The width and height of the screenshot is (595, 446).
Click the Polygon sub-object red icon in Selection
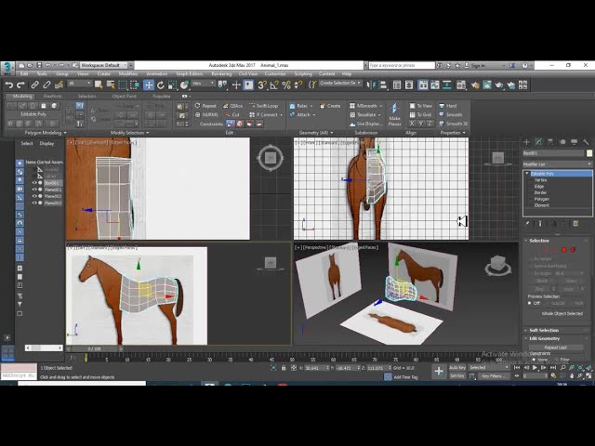pyautogui.click(x=564, y=250)
